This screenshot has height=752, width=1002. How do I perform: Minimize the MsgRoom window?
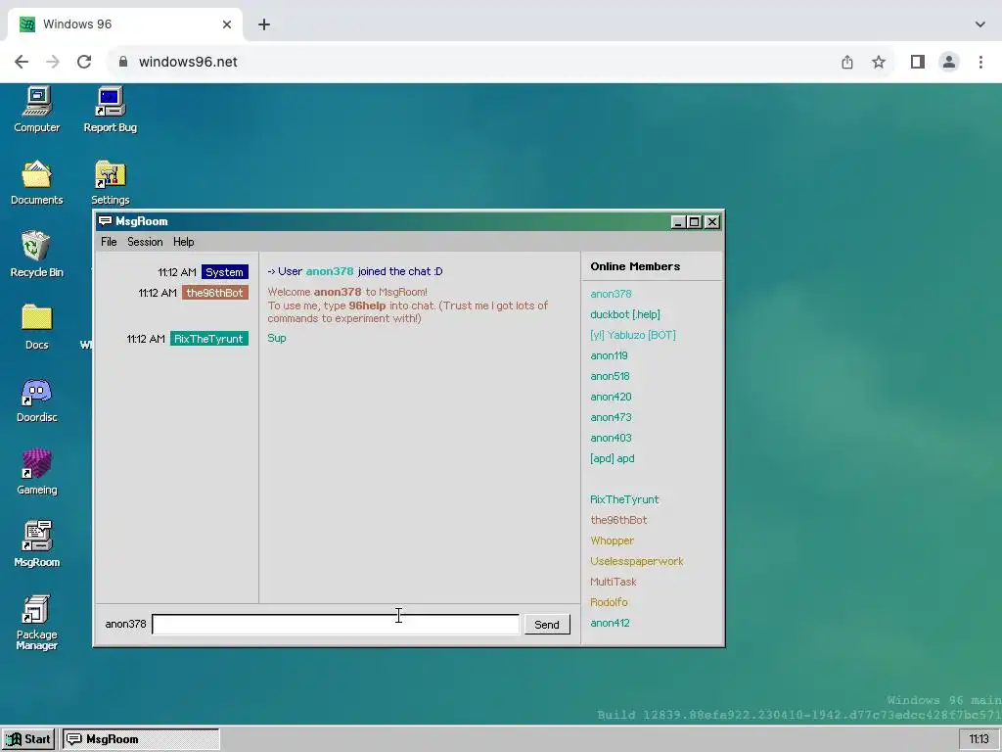pyautogui.click(x=678, y=222)
